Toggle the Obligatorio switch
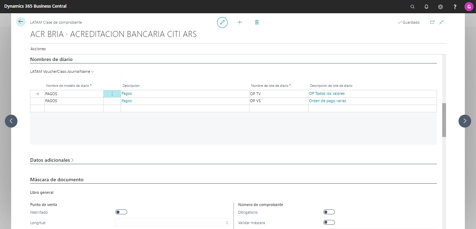Image resolution: width=476 pixels, height=229 pixels. click(329, 212)
